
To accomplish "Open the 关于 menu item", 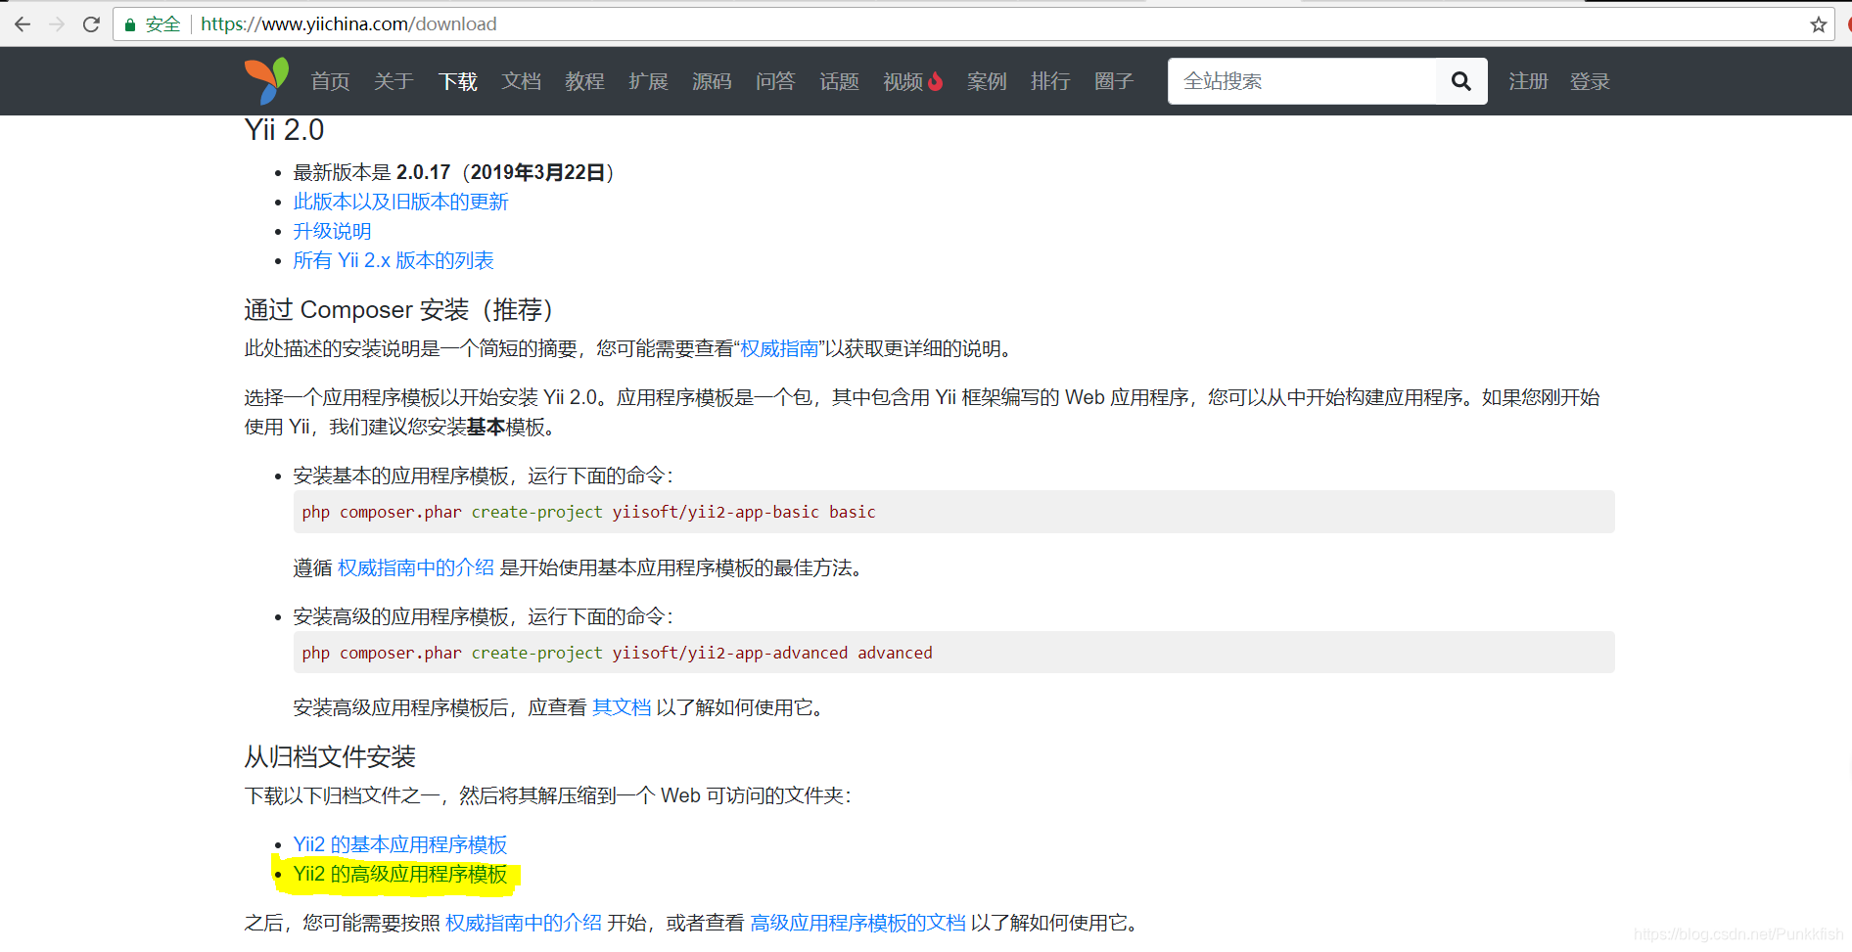I will pyautogui.click(x=394, y=81).
